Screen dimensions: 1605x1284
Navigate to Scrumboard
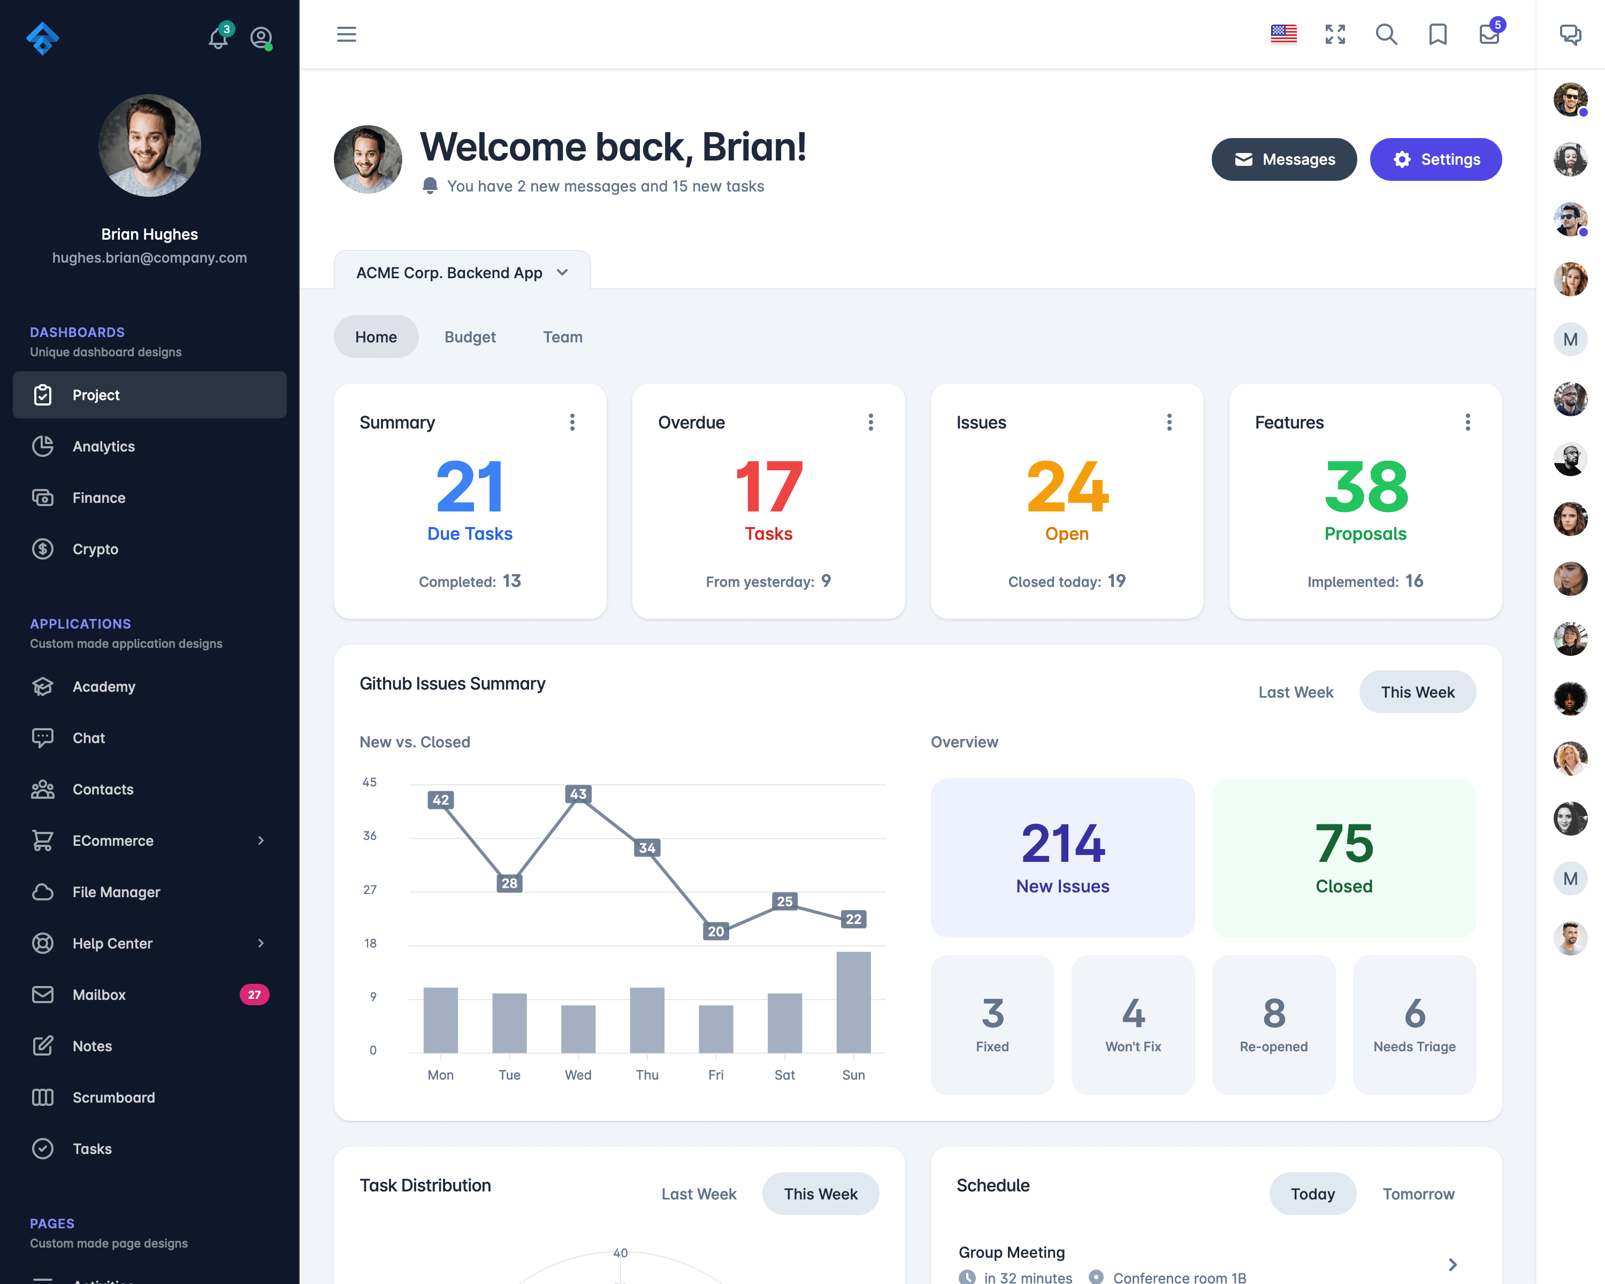(x=114, y=1097)
